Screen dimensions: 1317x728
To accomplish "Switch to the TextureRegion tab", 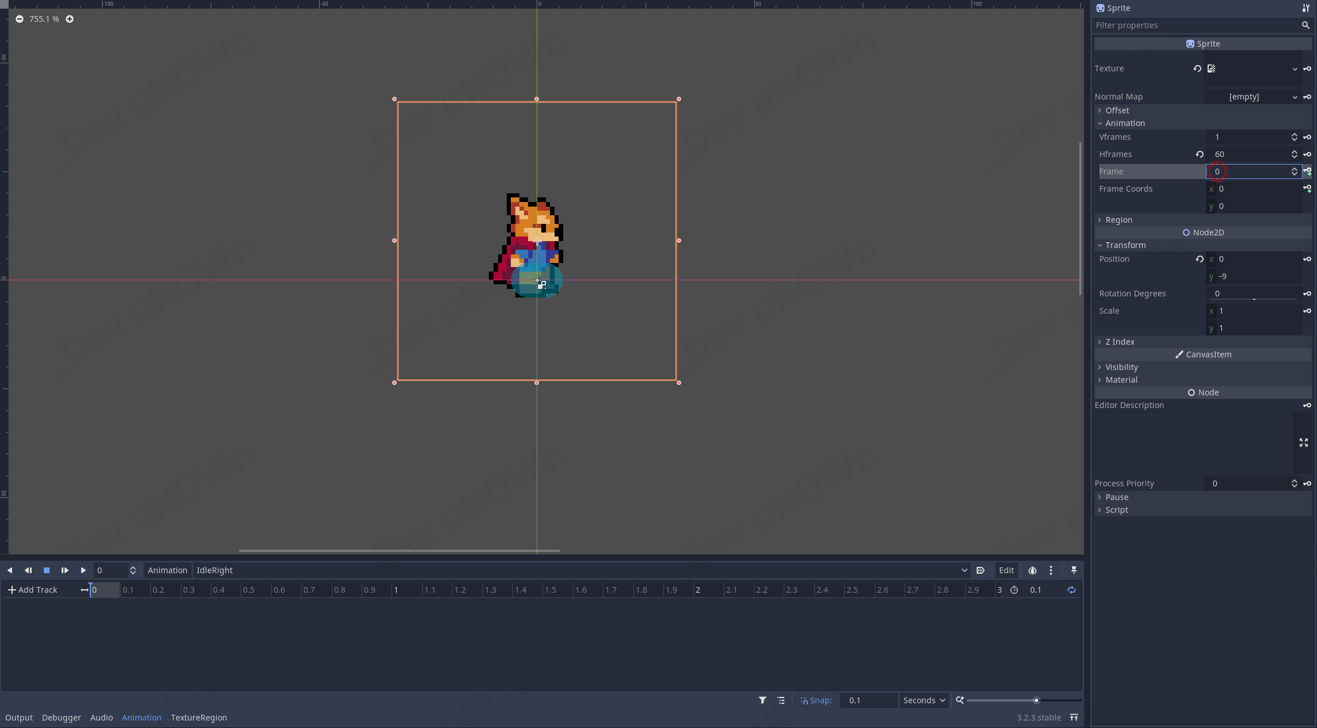I will [x=199, y=718].
